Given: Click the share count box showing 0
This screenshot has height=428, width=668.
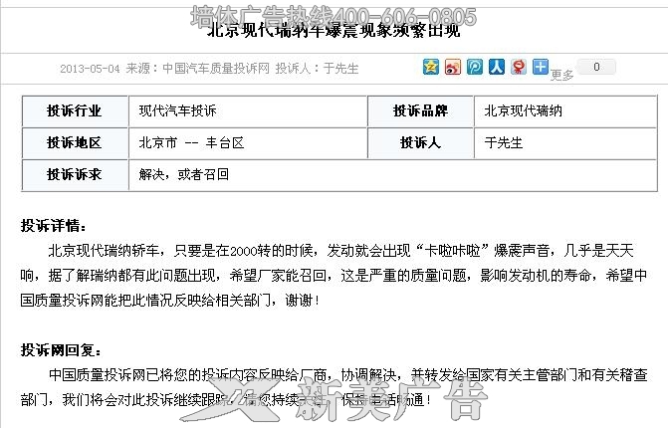Looking at the screenshot, I should pos(596,67).
